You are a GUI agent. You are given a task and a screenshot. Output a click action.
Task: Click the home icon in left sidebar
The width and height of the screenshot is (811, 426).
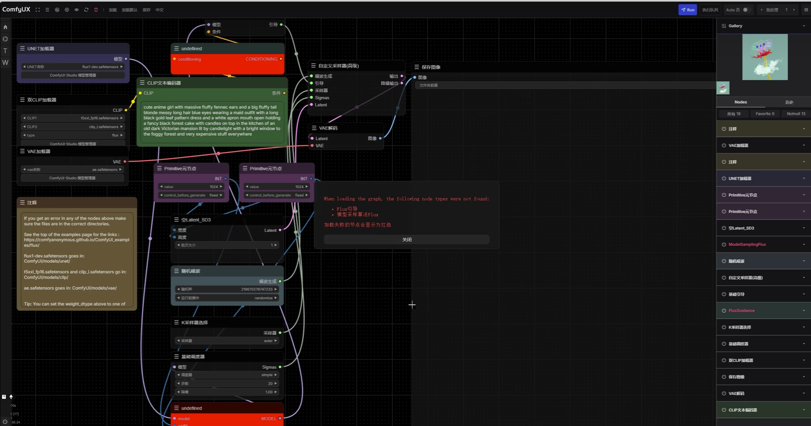pyautogui.click(x=5, y=27)
